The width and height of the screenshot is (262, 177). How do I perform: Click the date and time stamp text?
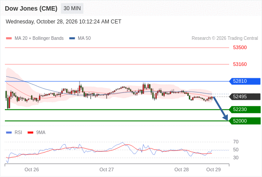(x=64, y=22)
